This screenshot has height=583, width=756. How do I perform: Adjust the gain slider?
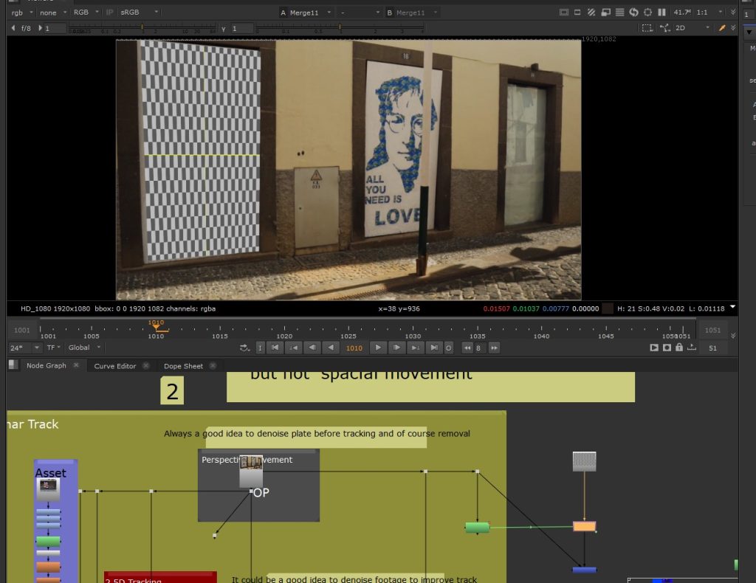coord(142,29)
